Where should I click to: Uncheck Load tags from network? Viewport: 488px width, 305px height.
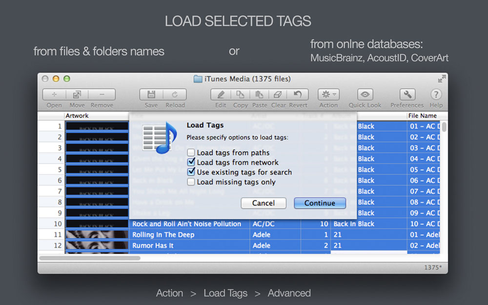click(191, 162)
